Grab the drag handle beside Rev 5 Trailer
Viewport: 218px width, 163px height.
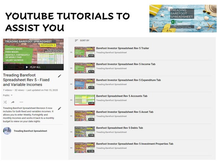click(x=71, y=52)
